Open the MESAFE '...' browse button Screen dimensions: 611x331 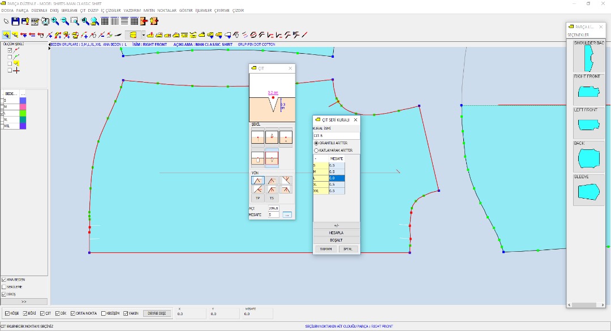(287, 215)
